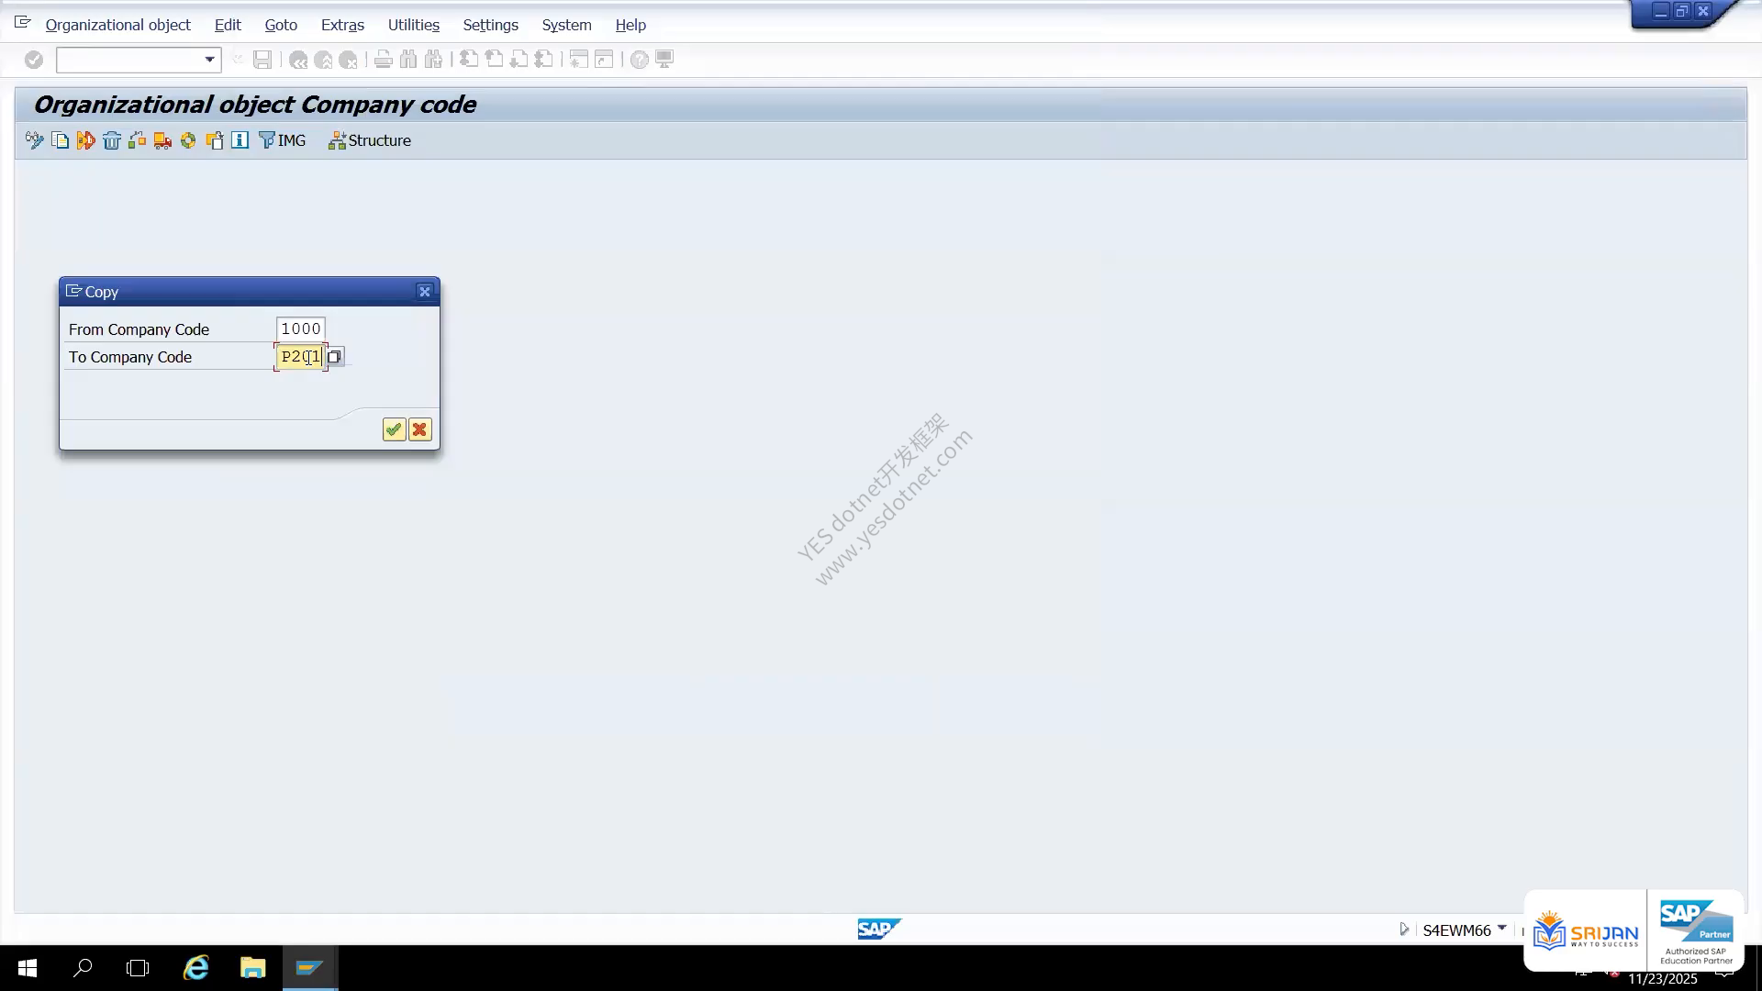The image size is (1762, 991).
Task: Expand the command field dropdown arrow
Action: [x=210, y=60]
